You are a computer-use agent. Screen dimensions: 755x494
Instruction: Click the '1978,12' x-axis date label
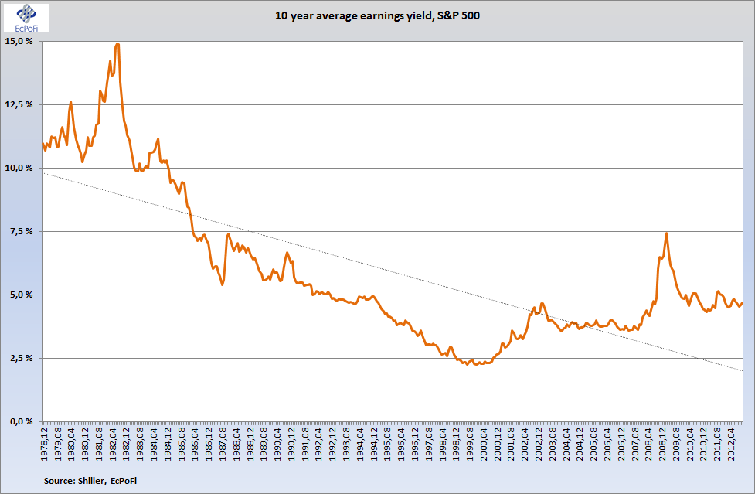[44, 444]
